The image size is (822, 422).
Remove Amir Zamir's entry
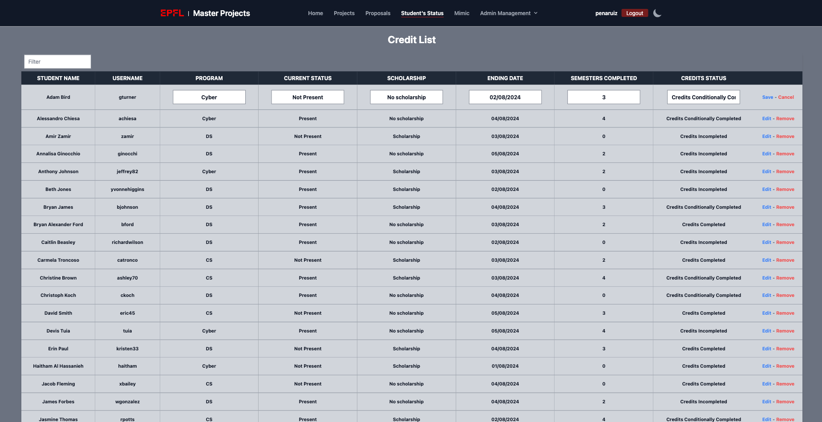(x=785, y=136)
